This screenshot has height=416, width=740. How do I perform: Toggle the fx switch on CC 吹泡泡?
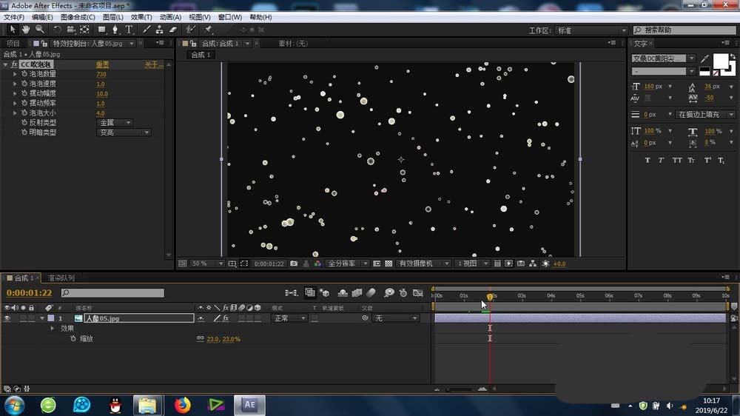pyautogui.click(x=14, y=64)
